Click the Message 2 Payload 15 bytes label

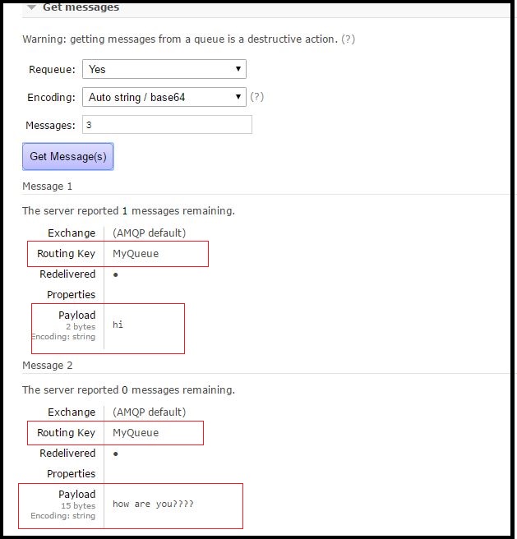[77, 505]
